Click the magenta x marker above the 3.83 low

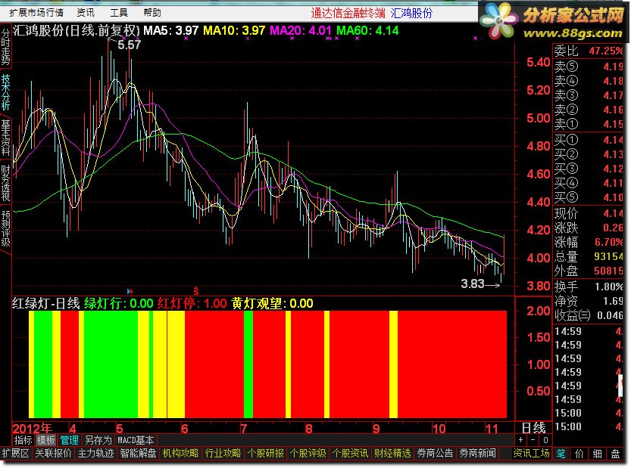475,38
